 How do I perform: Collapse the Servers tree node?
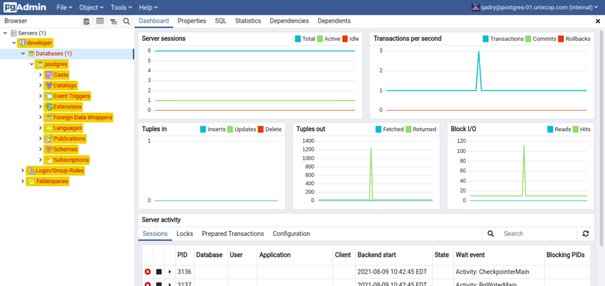5,33
